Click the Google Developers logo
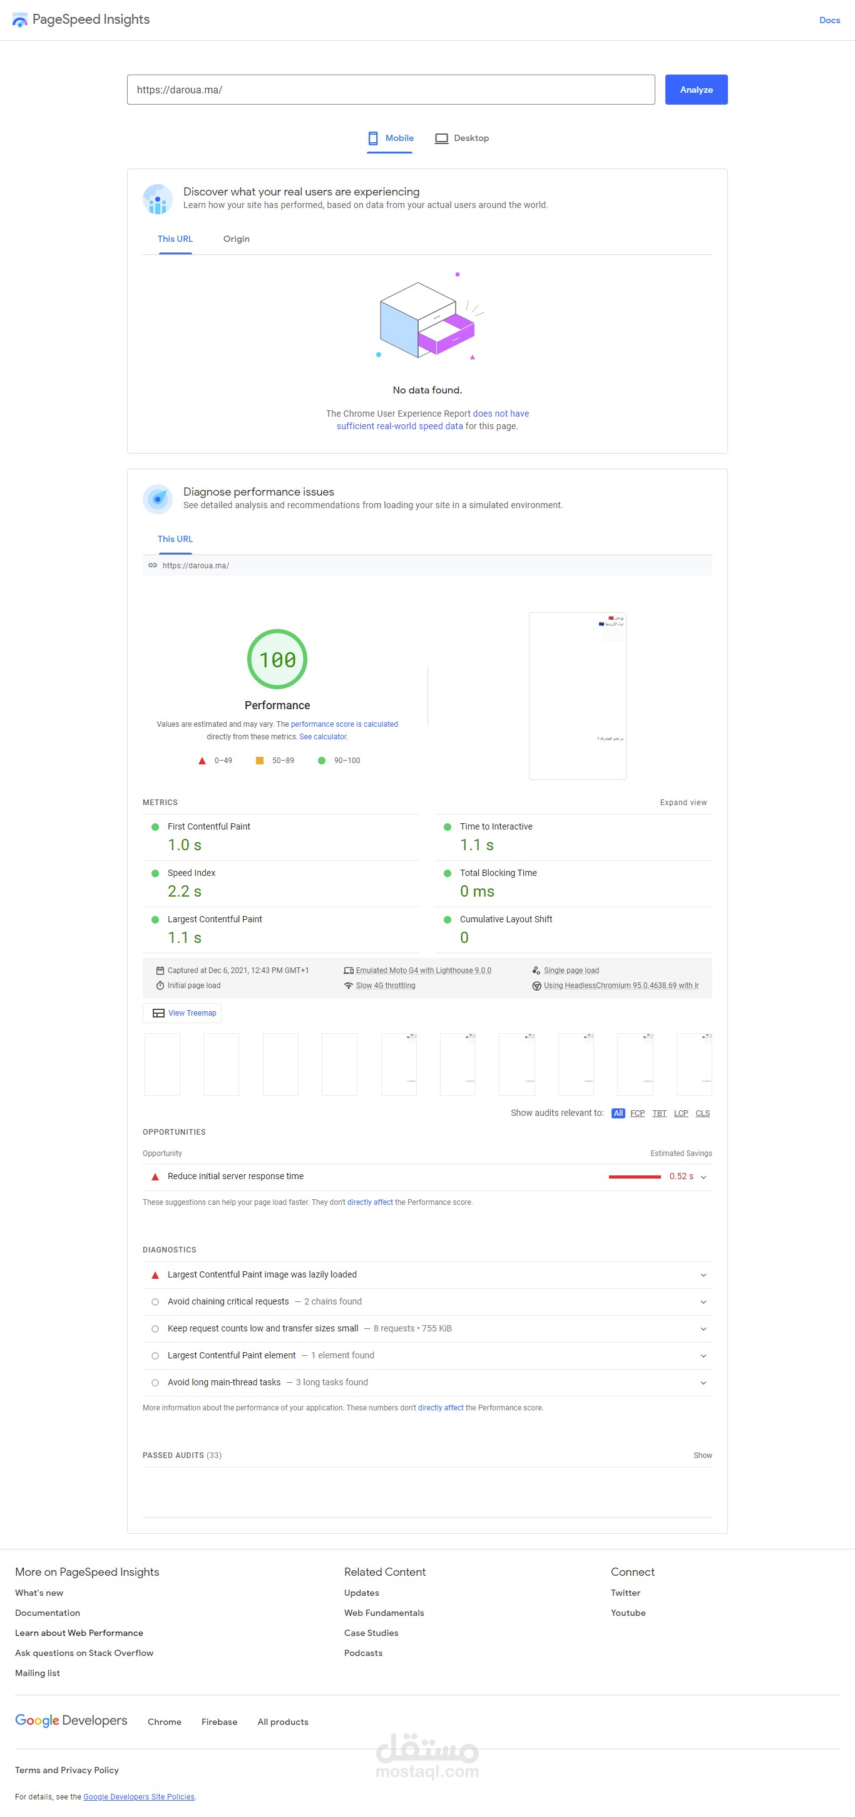The width and height of the screenshot is (855, 1817). pyautogui.click(x=71, y=1721)
